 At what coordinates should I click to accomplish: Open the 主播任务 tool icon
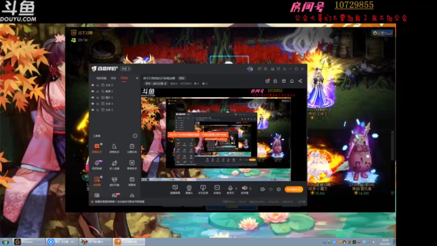132,148
